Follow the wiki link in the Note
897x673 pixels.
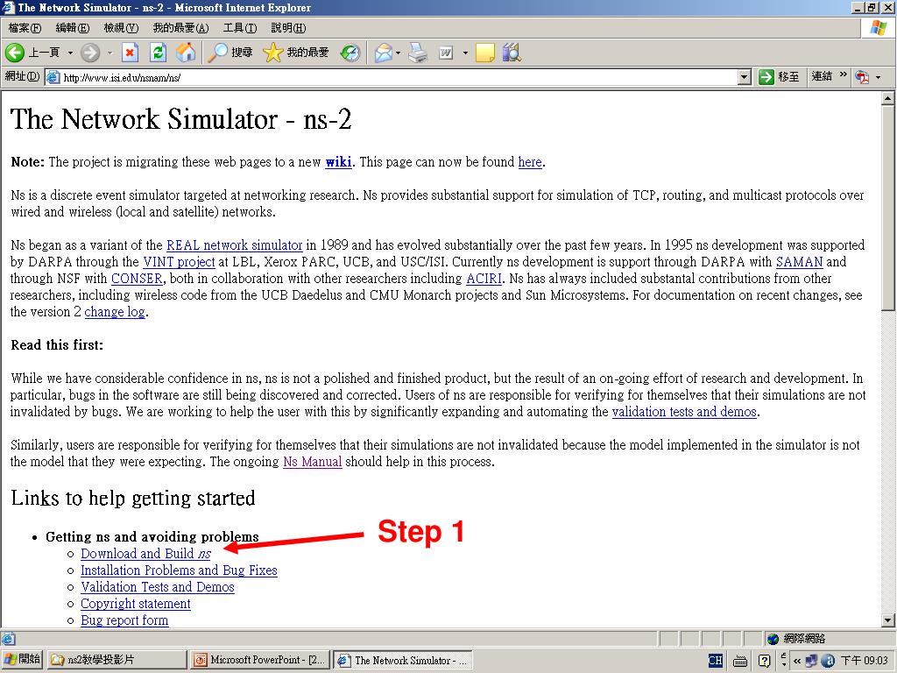(338, 162)
